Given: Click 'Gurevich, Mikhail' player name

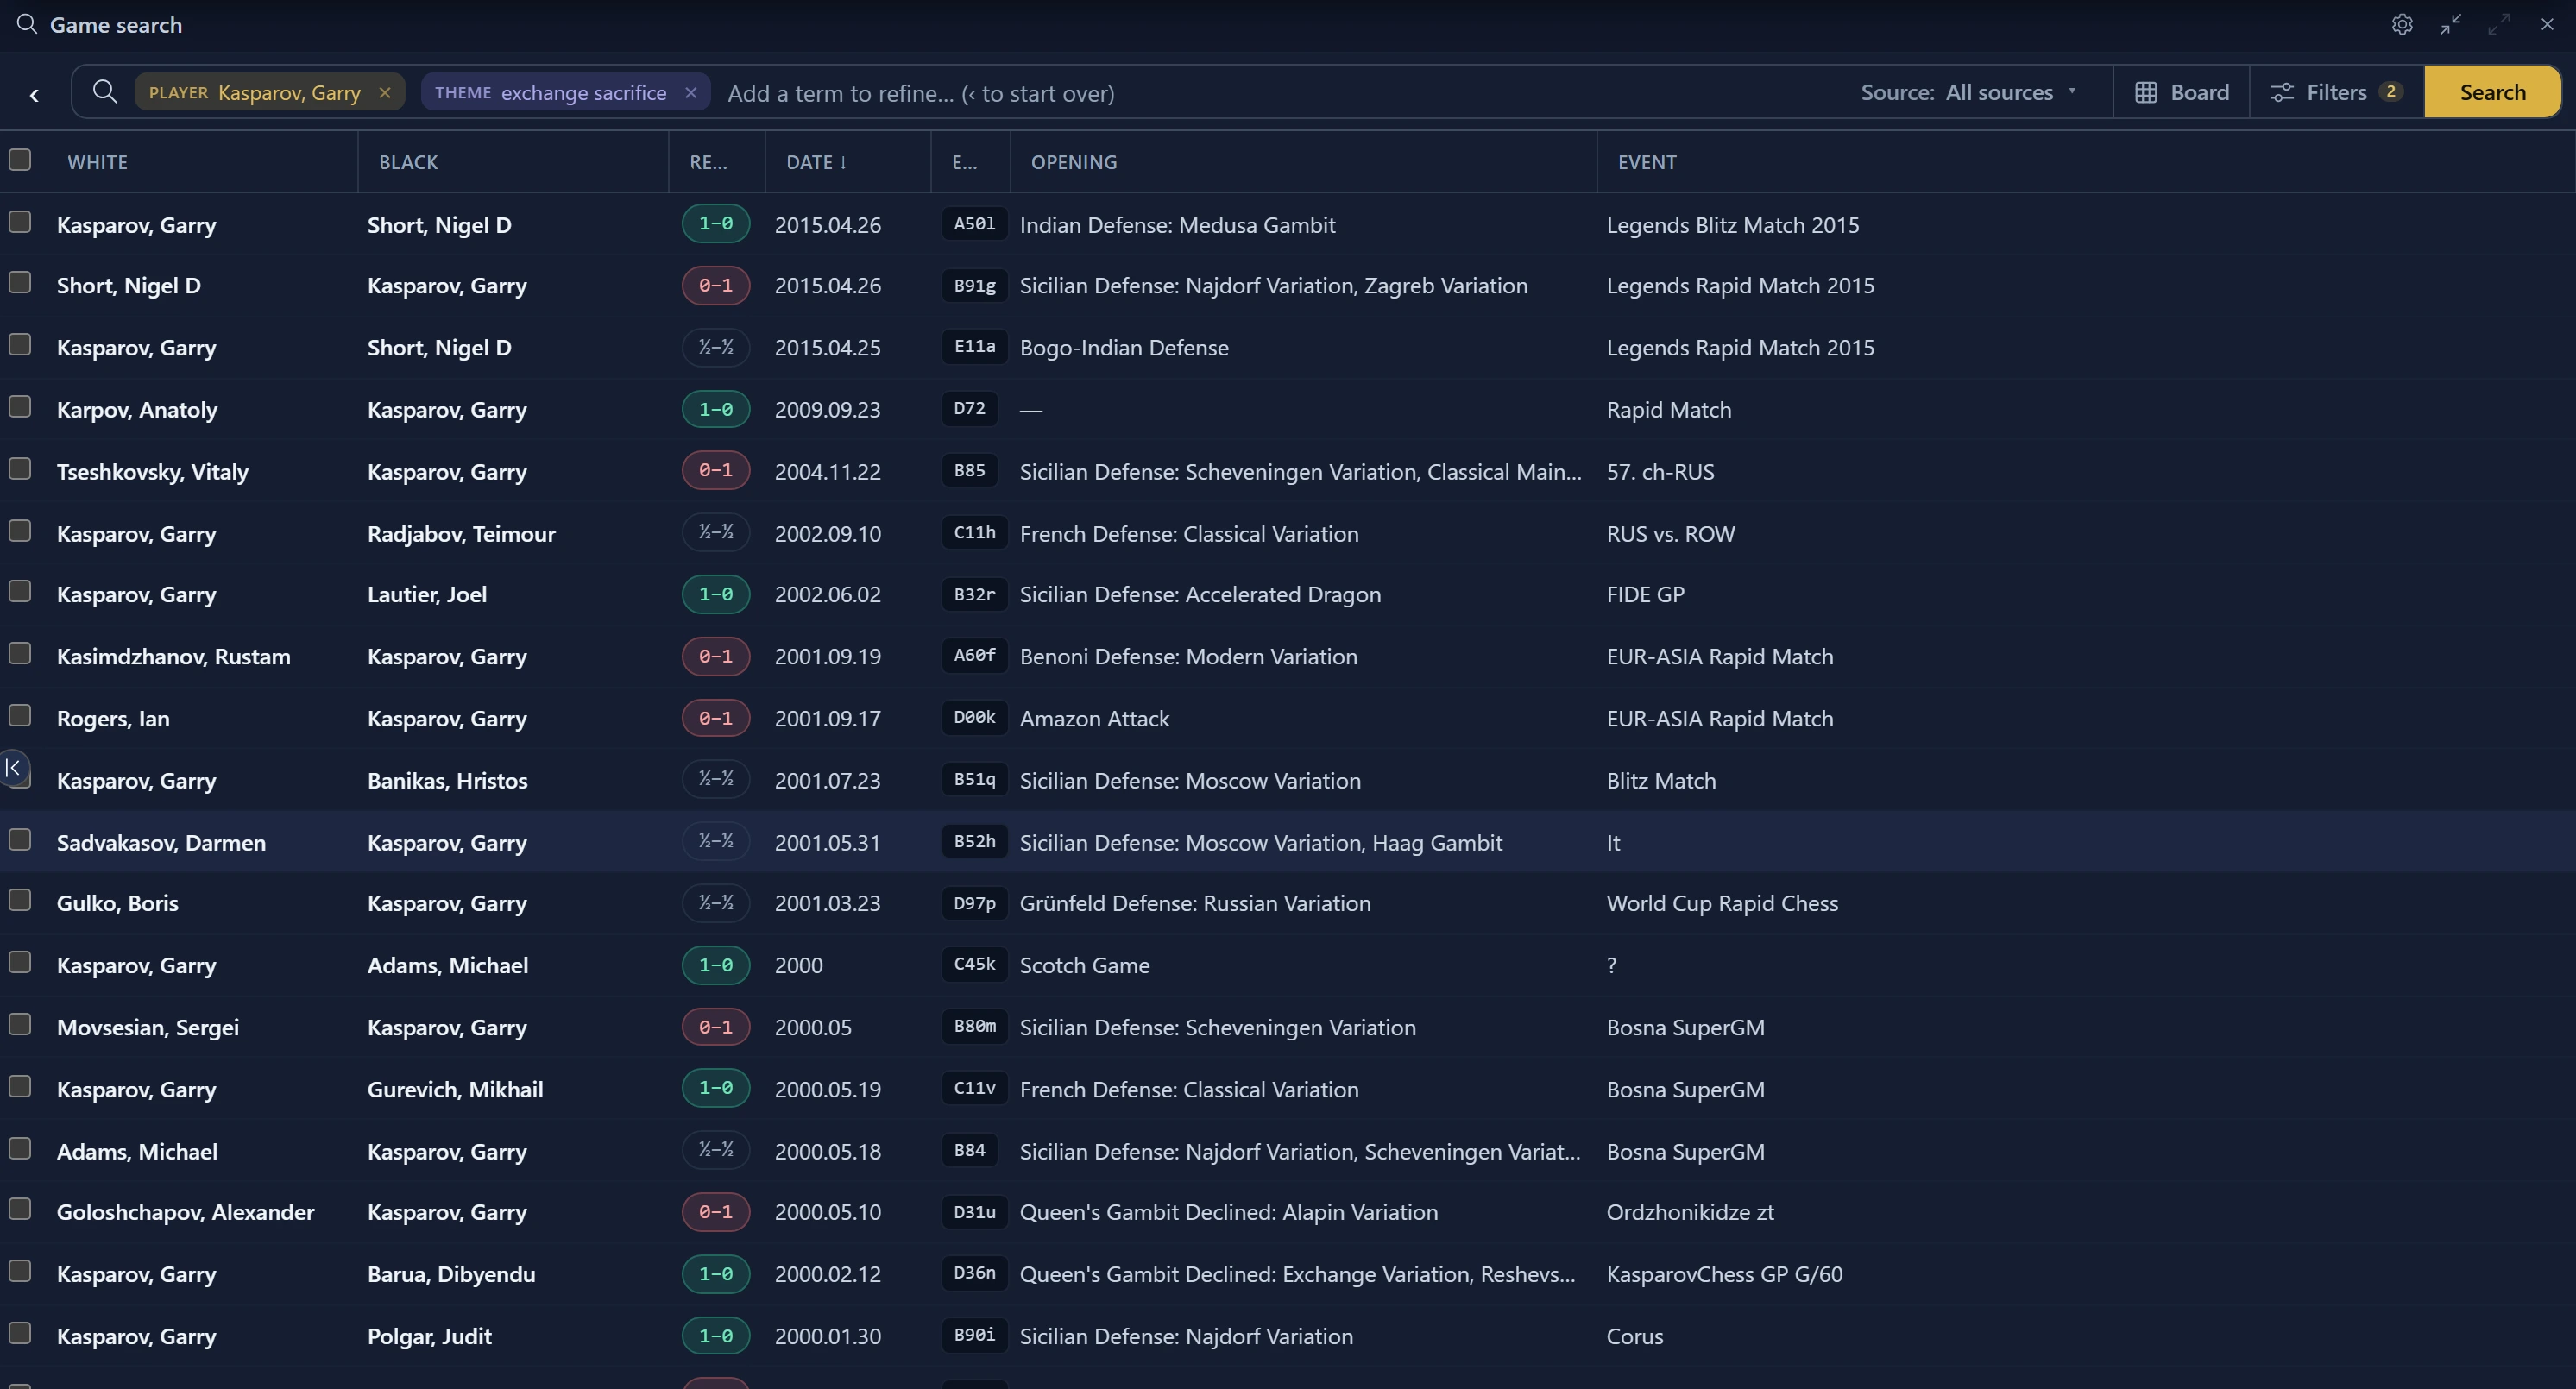Looking at the screenshot, I should (455, 1089).
